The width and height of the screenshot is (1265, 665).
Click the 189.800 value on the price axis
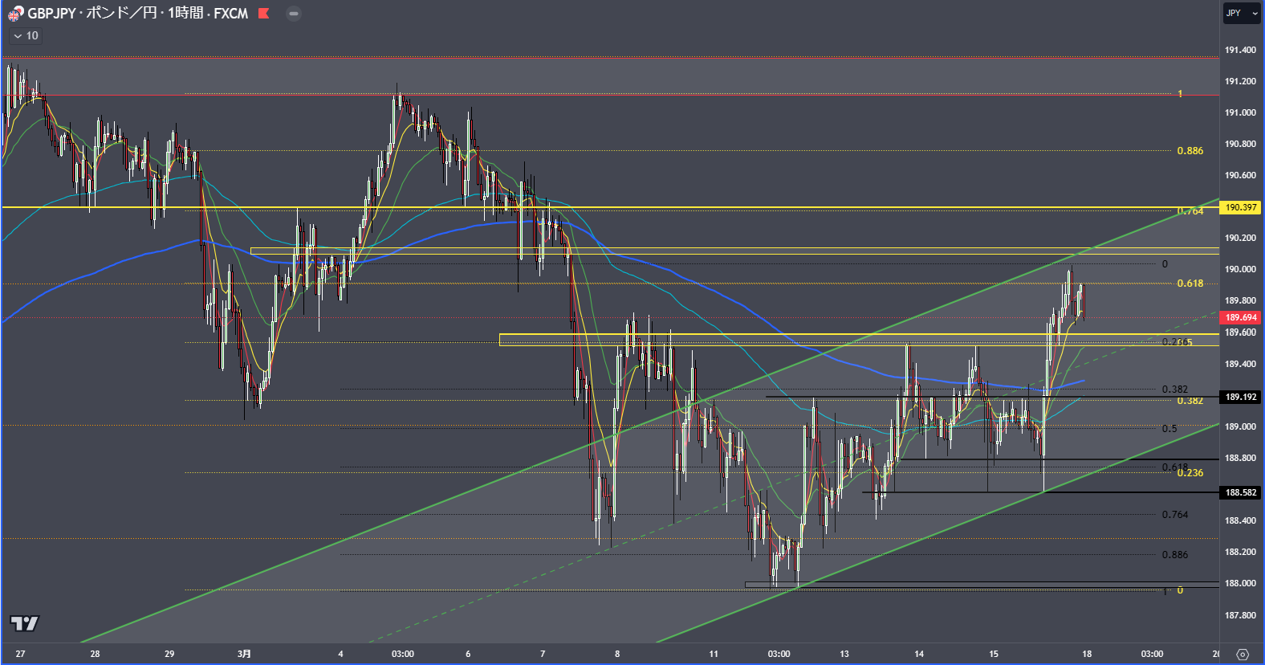coord(1240,300)
